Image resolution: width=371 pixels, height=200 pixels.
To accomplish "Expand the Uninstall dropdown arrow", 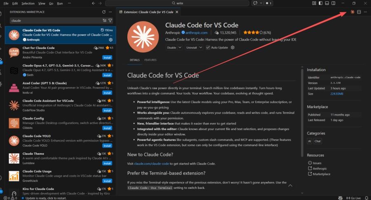I will [x=201, y=47].
